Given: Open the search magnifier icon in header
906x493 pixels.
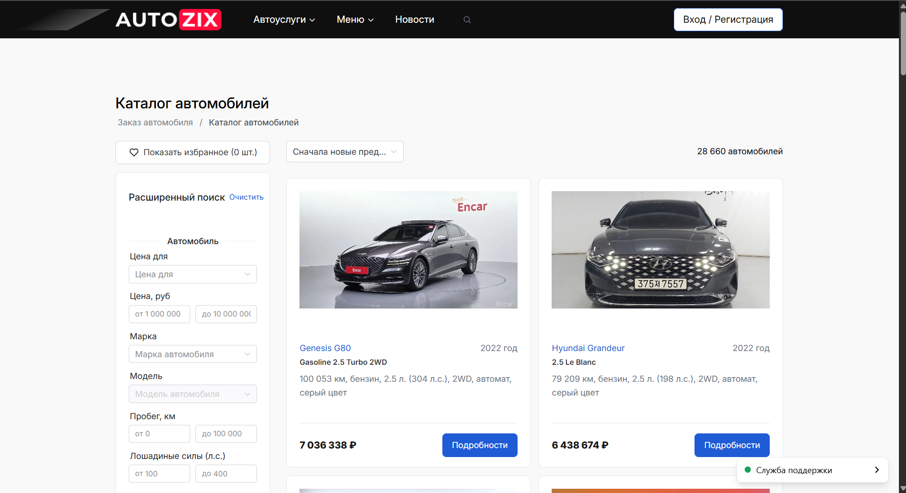Looking at the screenshot, I should click(467, 20).
